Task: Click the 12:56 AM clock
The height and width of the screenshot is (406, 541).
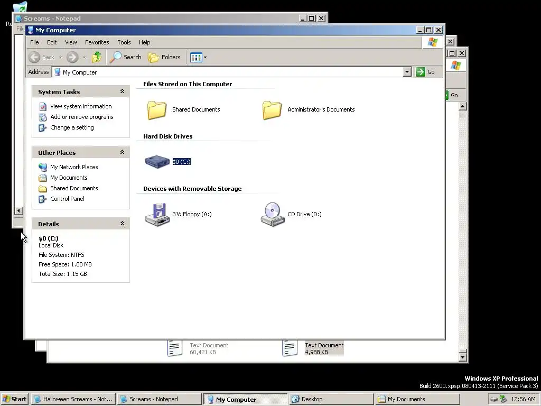Action: point(523,399)
